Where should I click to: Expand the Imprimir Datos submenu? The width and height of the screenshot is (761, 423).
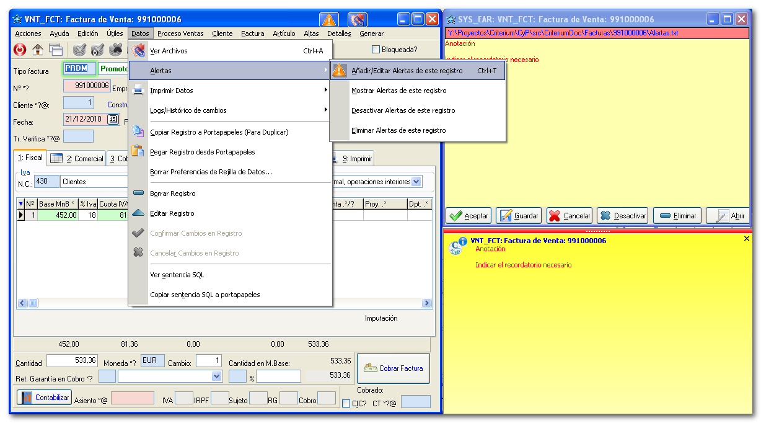click(x=326, y=91)
